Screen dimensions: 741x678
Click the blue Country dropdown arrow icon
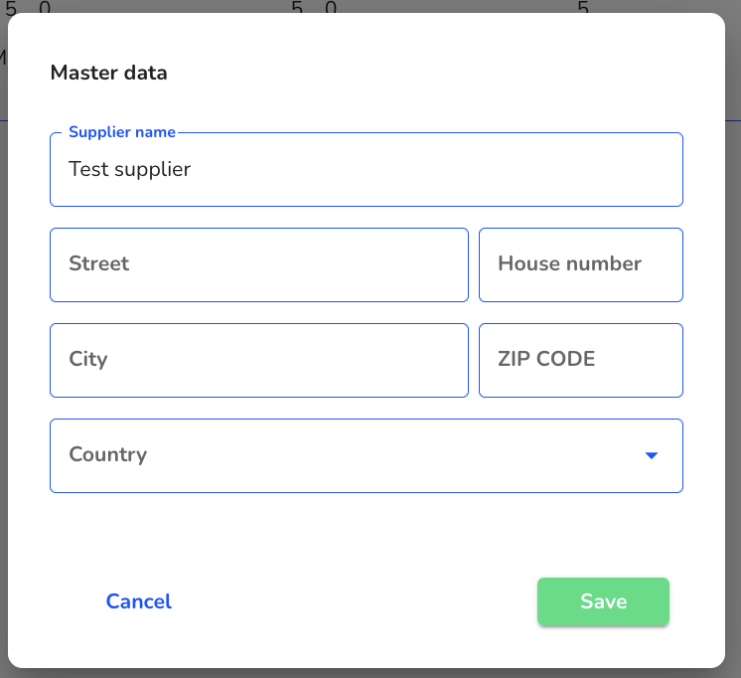[652, 455]
